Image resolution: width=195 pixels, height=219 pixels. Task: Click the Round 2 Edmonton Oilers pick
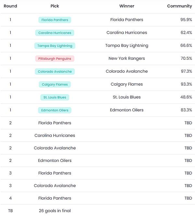tap(55, 160)
